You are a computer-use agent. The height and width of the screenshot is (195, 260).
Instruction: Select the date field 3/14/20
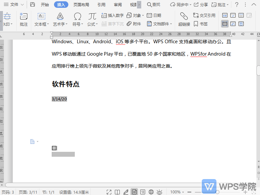[x=59, y=99]
